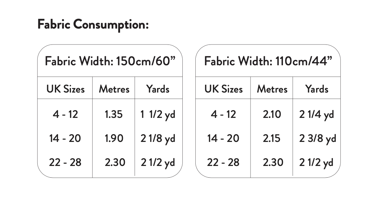Viewport: 381px width, 202px height.
Task: Click the 2 1/8 yd value
Action: coord(158,139)
